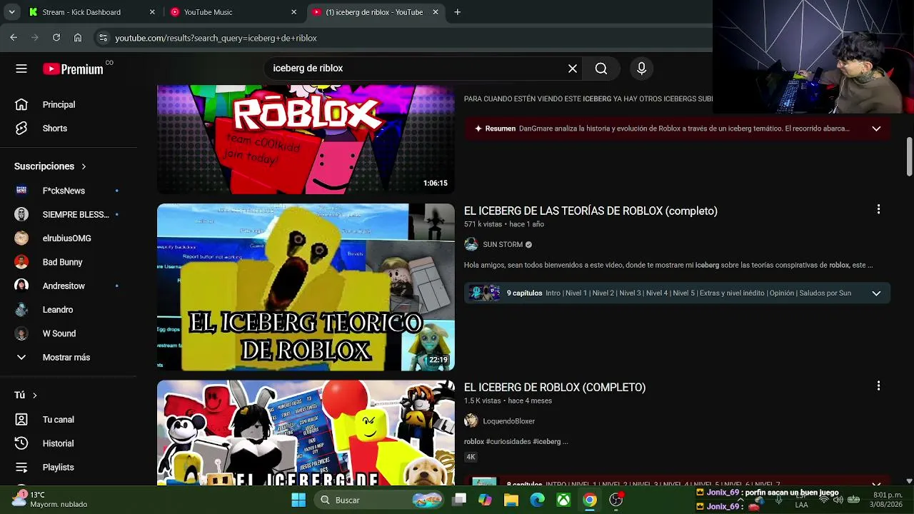This screenshot has height=514, width=914.
Task: Open EL ICEBERG DE ROBLOX (COMPLETO) title
Action: (x=555, y=388)
